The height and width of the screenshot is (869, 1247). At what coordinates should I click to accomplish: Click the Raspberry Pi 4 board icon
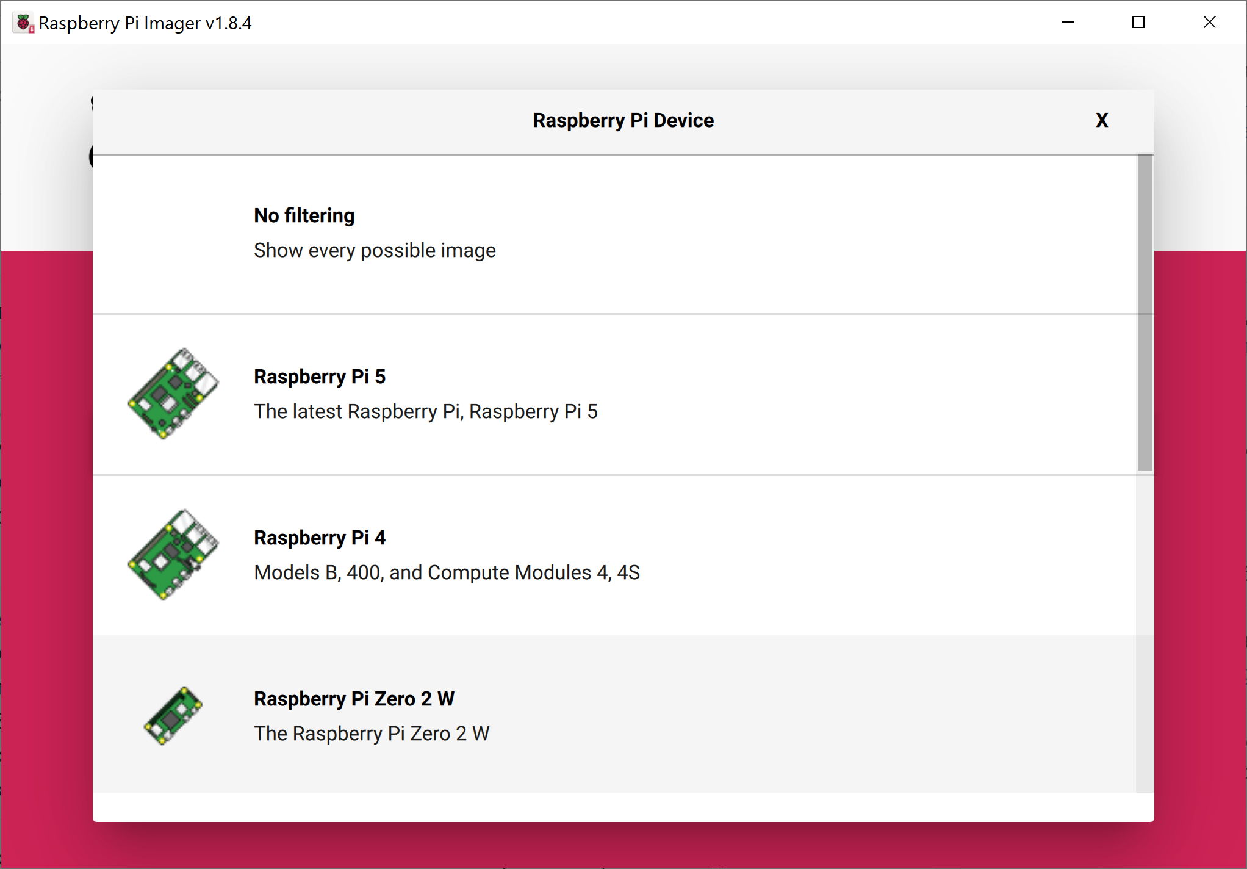173,555
